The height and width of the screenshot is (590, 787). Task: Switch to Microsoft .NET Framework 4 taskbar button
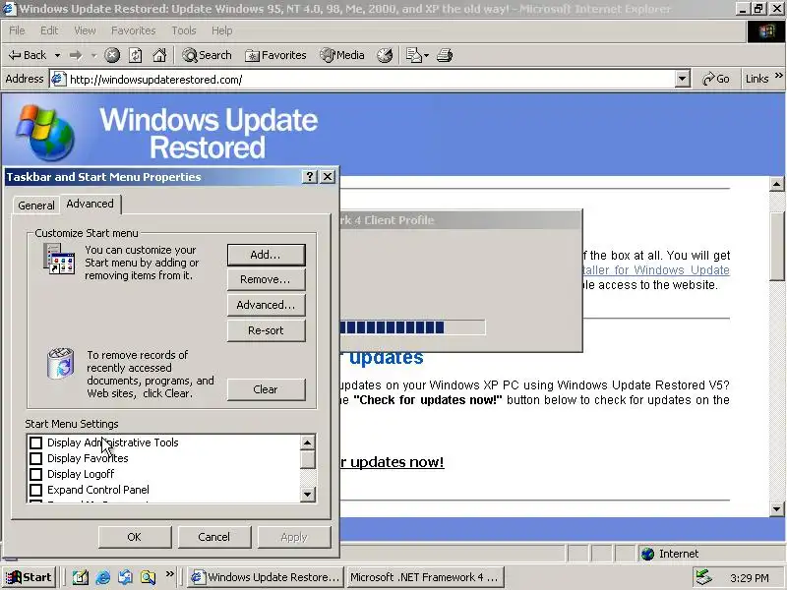pyautogui.click(x=425, y=577)
